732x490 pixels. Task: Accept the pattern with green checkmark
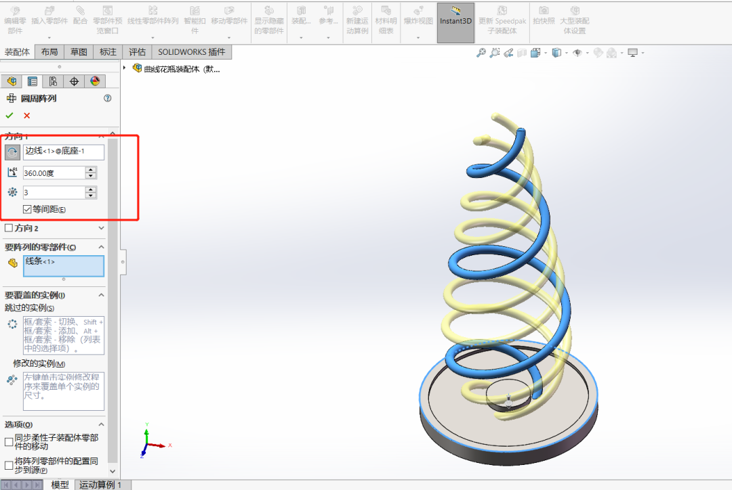[x=9, y=116]
